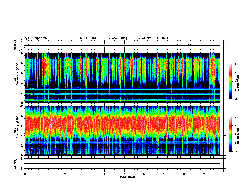Click the "-10" label on lower colorbar

click(x=235, y=152)
